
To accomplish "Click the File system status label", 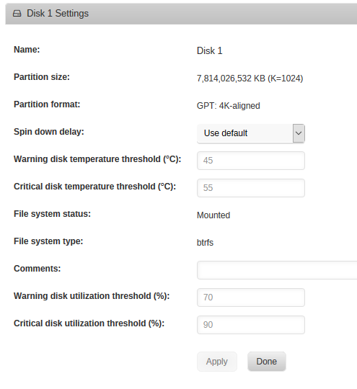I will tap(52, 214).
